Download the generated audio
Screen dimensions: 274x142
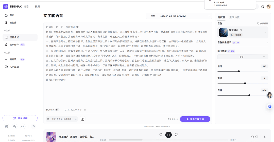click(x=265, y=137)
